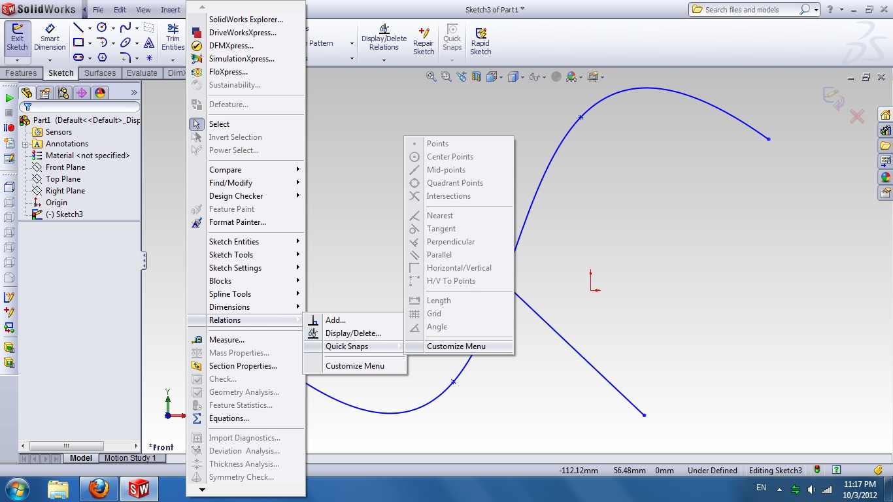Open Display/Delete Relations dropdown arrow
This screenshot has height=502, width=893.
pyautogui.click(x=384, y=60)
